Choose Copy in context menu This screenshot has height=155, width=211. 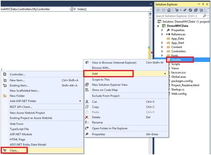click(x=126, y=107)
